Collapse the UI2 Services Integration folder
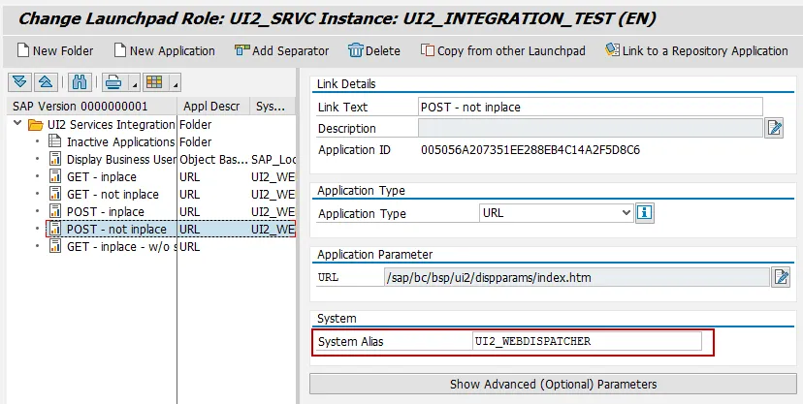 point(17,124)
